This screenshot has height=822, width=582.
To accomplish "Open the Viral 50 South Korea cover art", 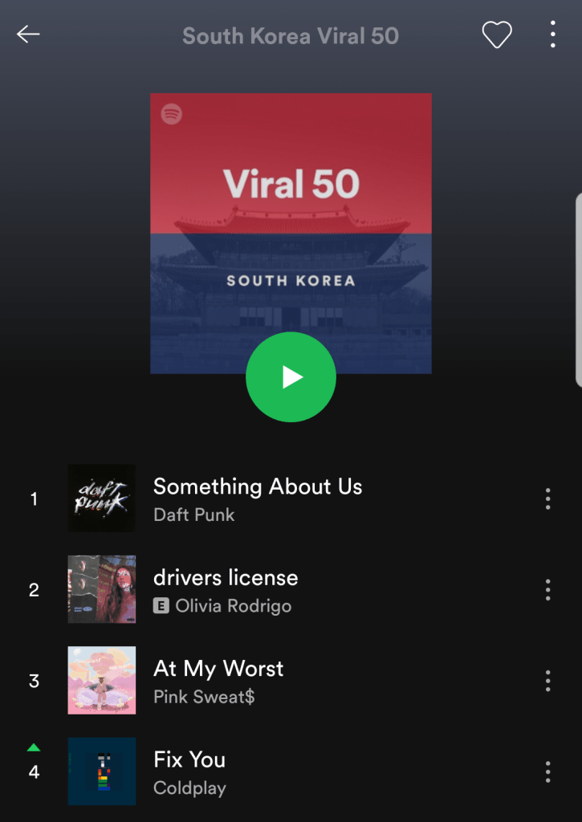I will click(291, 234).
